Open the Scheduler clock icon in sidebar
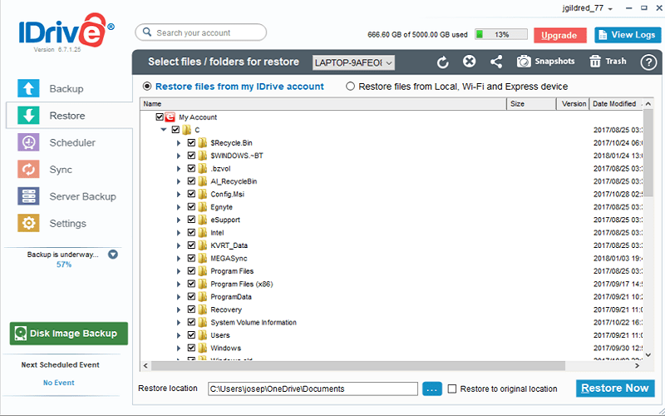Image resolution: width=665 pixels, height=416 pixels. (28, 142)
